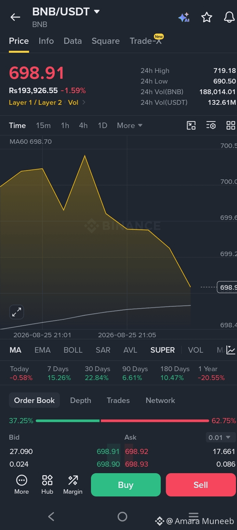
Task: Tap the picture-in-picture chart icon
Action: pos(191,125)
